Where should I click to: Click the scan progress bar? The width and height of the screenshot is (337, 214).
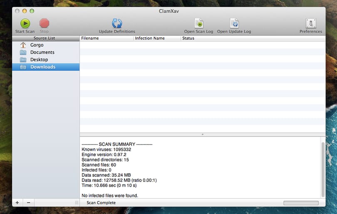301,203
